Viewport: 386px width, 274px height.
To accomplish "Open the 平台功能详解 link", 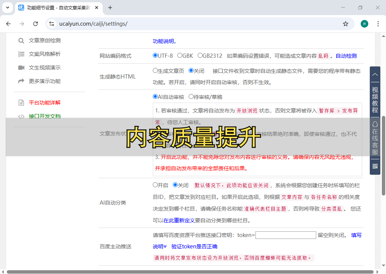I will point(45,102).
